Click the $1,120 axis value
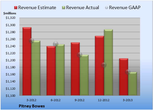The height and width of the screenshot is (110, 153). pyautogui.click(x=10, y=89)
